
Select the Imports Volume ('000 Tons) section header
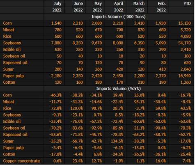119,17
